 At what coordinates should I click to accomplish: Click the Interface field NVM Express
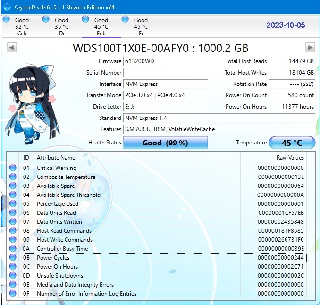click(x=166, y=84)
